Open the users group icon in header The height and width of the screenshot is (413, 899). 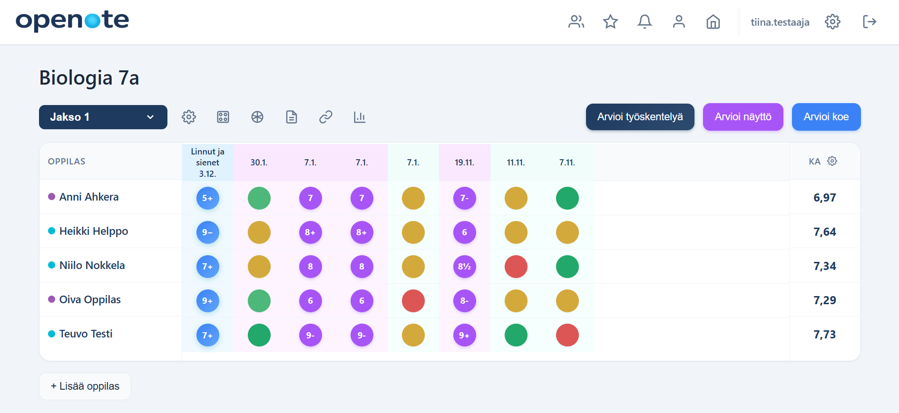pyautogui.click(x=576, y=22)
